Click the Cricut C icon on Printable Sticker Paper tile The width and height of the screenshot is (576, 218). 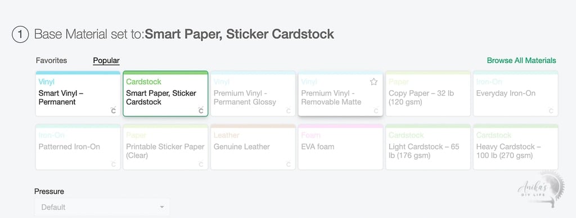[201, 164]
